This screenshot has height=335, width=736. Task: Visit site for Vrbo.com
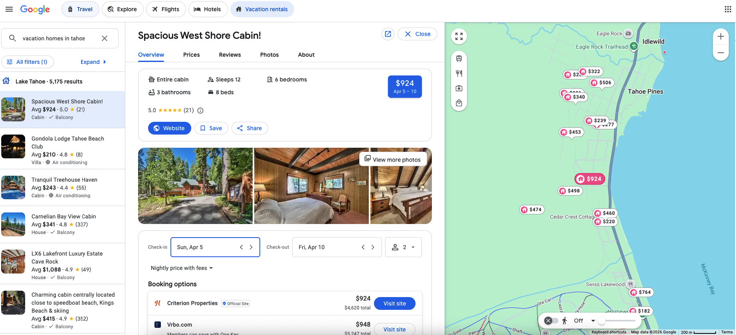tap(394, 329)
